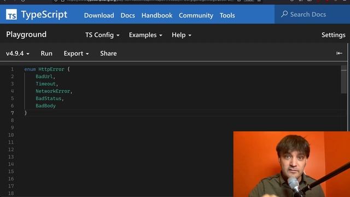Click line number 12 in the gutter
Viewport: 350px width, 197px height.
(x=11, y=149)
